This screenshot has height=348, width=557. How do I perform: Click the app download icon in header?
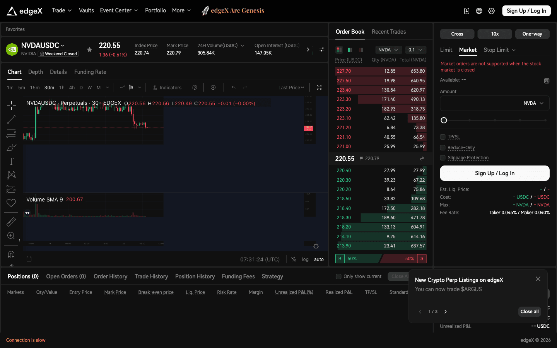pos(466,11)
